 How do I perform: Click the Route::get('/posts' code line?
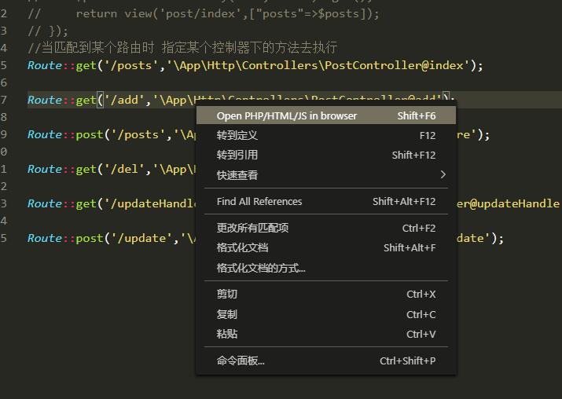pos(255,65)
